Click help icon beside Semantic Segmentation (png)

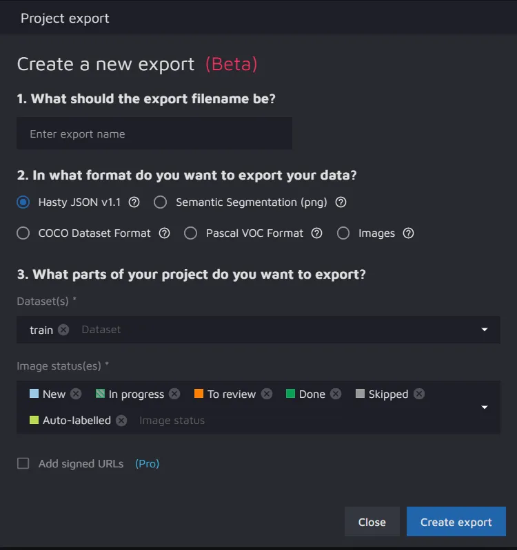341,202
